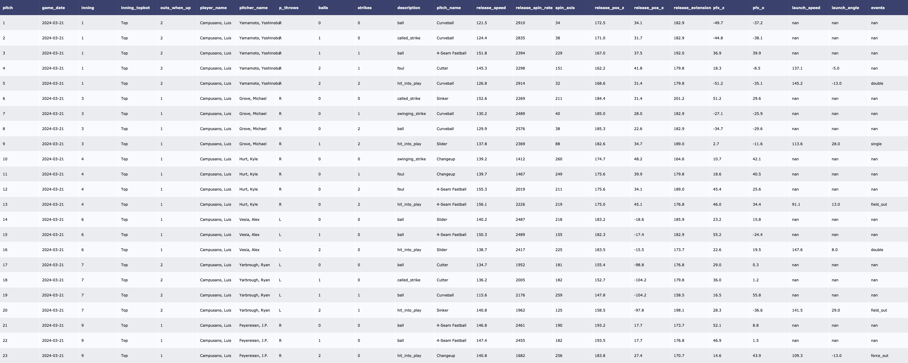The height and width of the screenshot is (363, 908).
Task: Click the release_spin_rate header
Action: pos(534,8)
